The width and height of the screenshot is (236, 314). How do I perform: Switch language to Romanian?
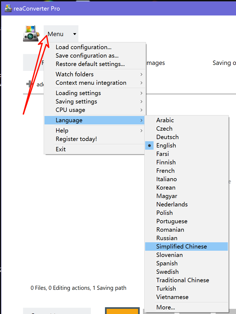(x=186, y=230)
